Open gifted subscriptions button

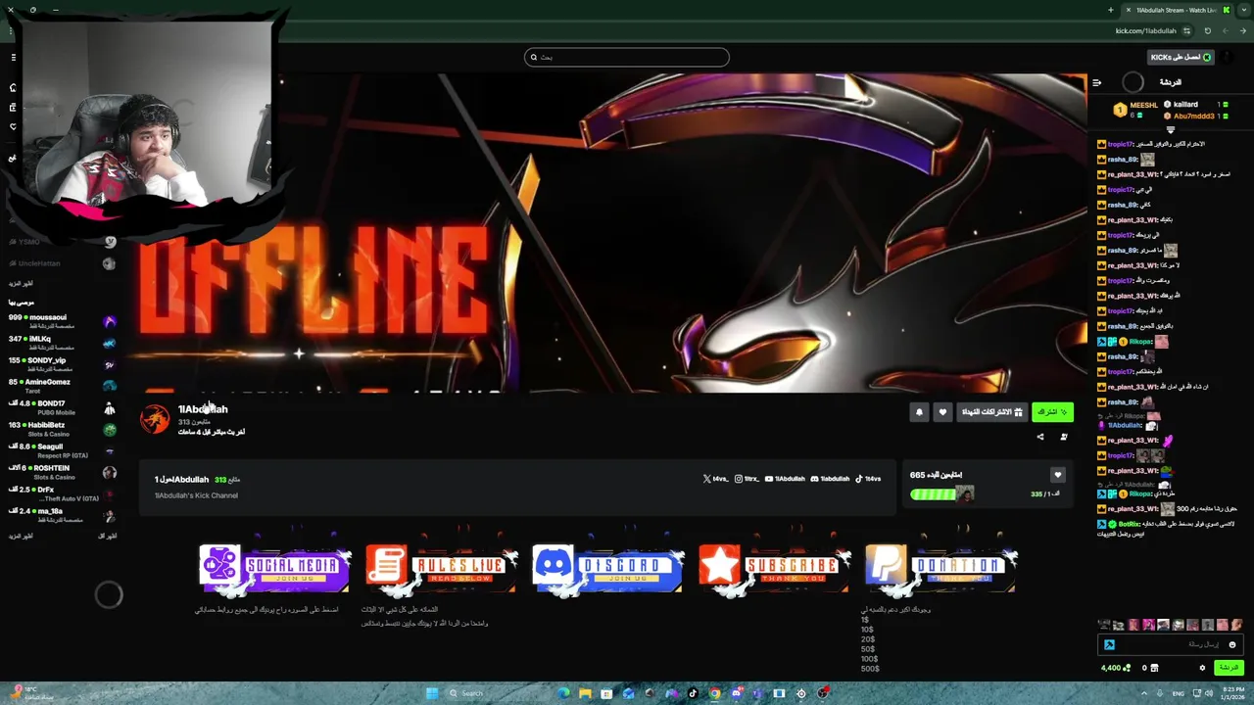click(x=991, y=412)
